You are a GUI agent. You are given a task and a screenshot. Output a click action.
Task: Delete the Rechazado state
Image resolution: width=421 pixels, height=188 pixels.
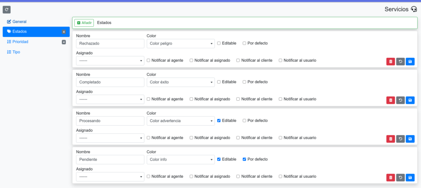pos(391,61)
